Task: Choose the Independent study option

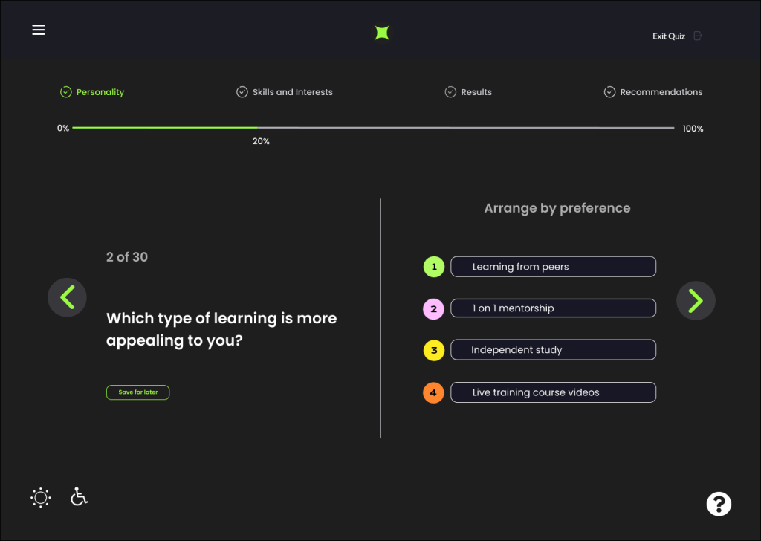Action: click(x=553, y=350)
